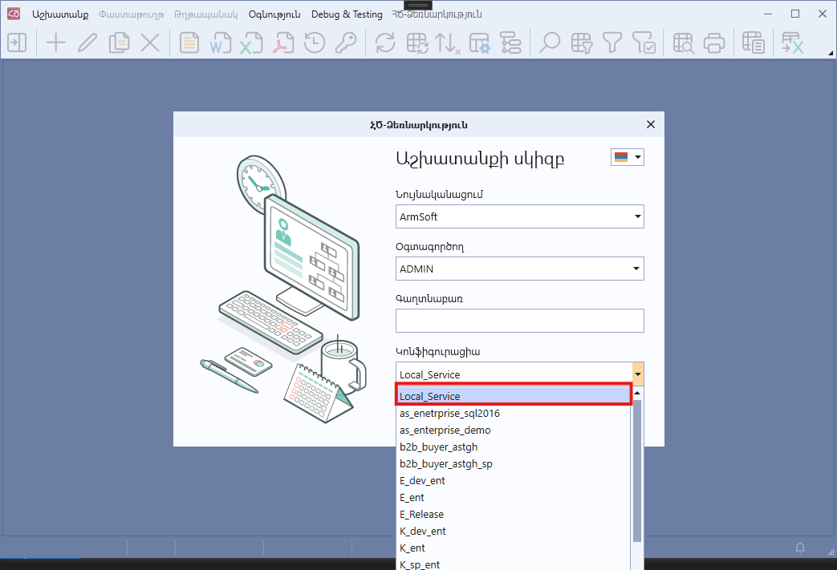Select K_ent configuration
The width and height of the screenshot is (837, 570).
tap(514, 548)
